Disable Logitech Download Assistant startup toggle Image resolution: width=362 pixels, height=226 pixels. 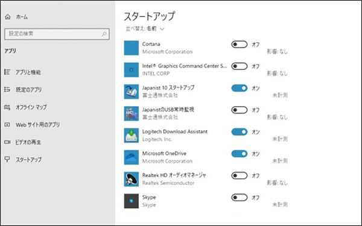tap(240, 132)
